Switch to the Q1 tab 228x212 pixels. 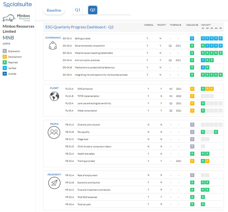[x=78, y=10]
